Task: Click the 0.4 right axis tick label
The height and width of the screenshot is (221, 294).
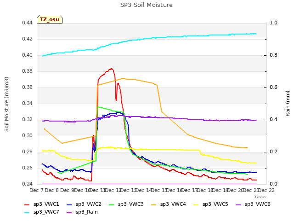Action: click(x=273, y=120)
